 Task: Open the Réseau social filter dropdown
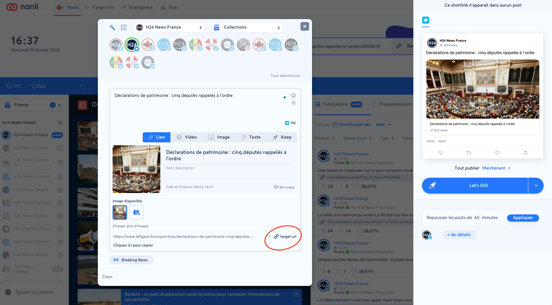coord(357,138)
